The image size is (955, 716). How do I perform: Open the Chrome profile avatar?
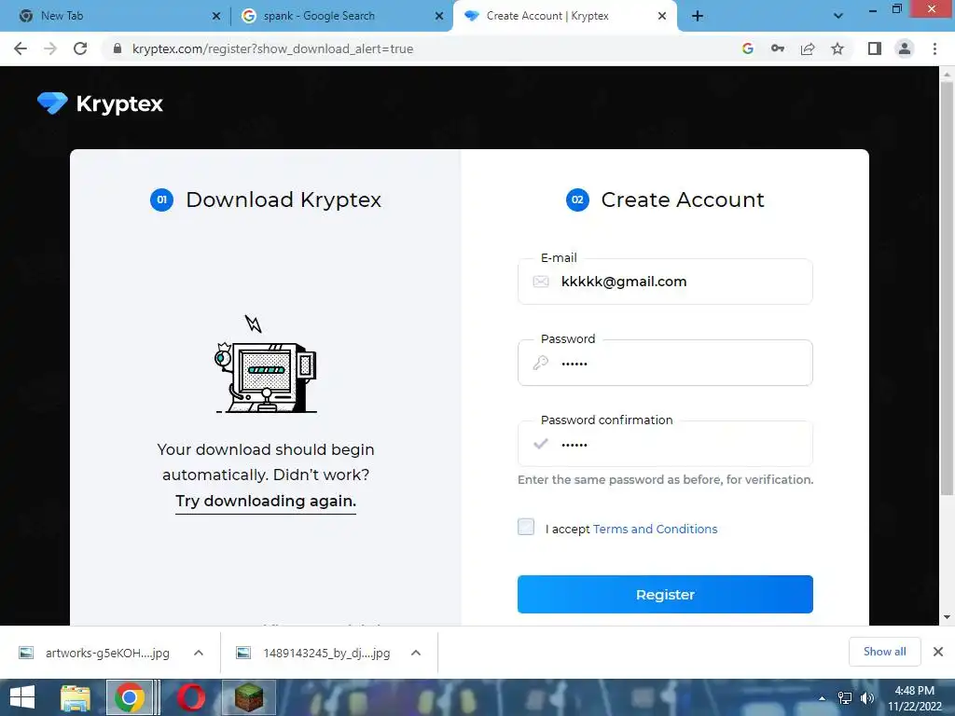[x=905, y=48]
